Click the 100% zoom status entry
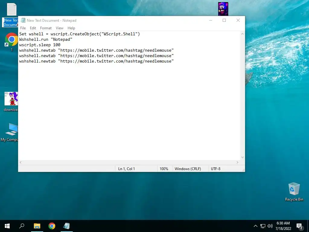Image resolution: width=309 pixels, height=232 pixels. (164, 169)
